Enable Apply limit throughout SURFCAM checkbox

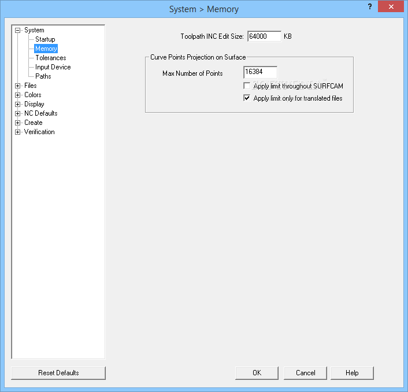tap(247, 86)
